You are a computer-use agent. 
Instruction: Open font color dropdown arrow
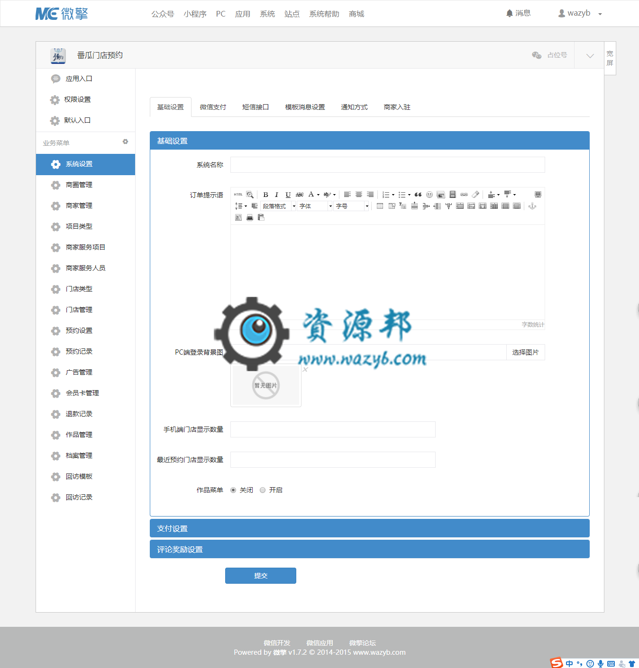[318, 195]
